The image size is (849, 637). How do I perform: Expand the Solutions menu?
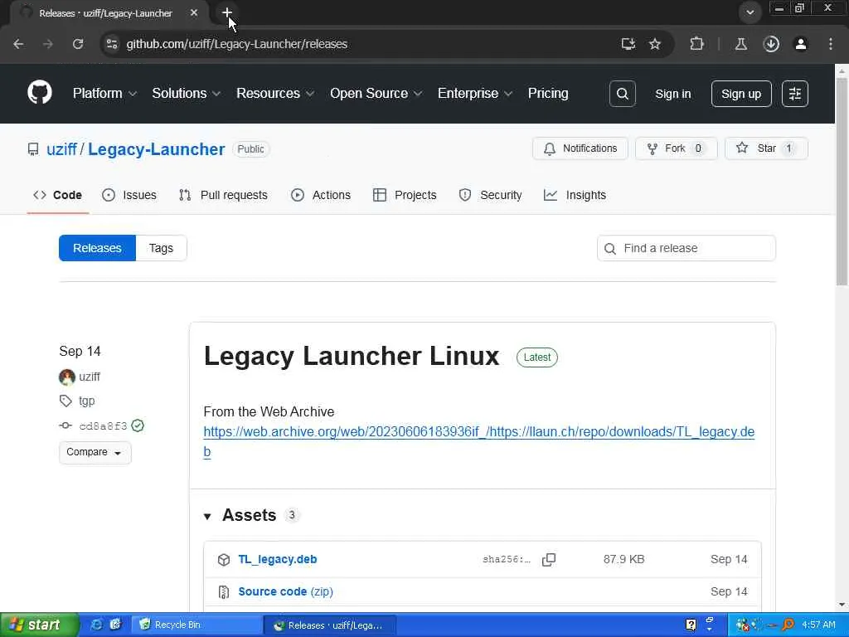pos(186,93)
